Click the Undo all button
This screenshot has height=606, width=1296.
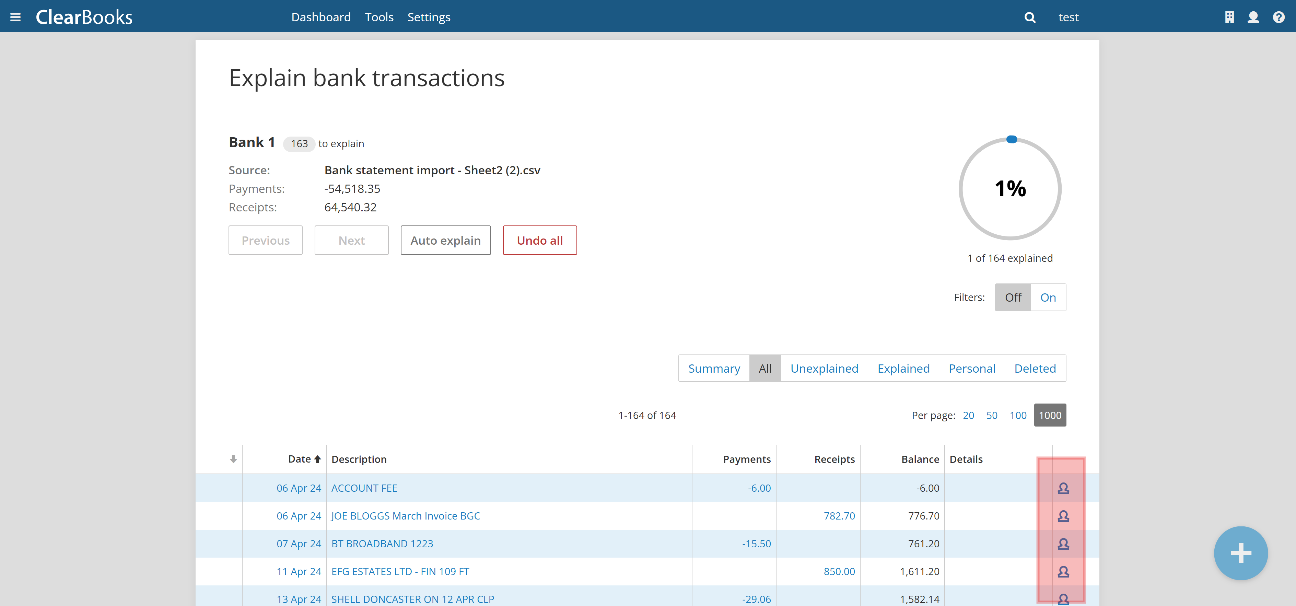pos(539,240)
